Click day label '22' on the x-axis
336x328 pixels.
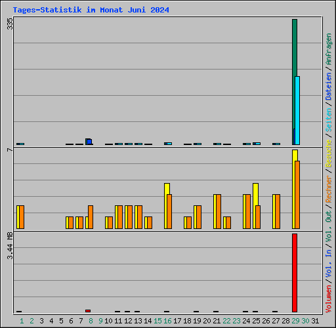point(226,321)
